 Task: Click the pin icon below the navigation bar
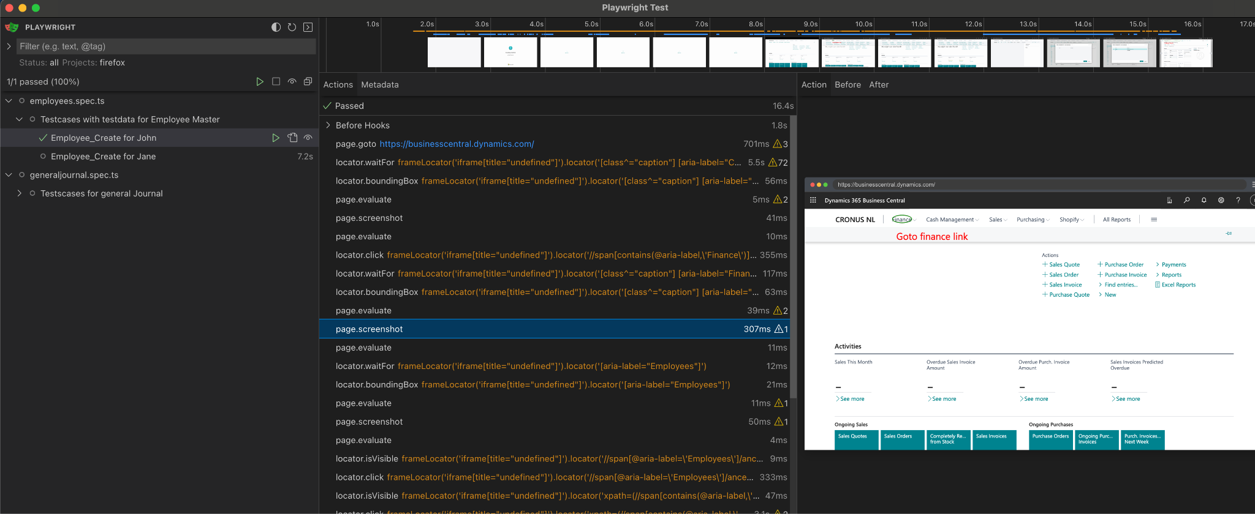pyautogui.click(x=1229, y=233)
